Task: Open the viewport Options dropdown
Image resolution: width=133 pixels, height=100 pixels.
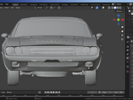Action: point(120,11)
